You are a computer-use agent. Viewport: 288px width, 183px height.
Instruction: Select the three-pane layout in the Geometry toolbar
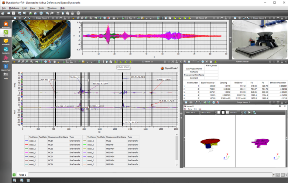tap(227, 112)
